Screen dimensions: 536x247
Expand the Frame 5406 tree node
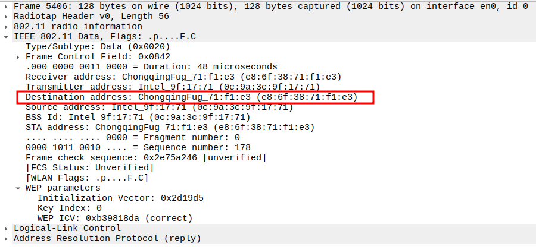[x=7, y=6]
